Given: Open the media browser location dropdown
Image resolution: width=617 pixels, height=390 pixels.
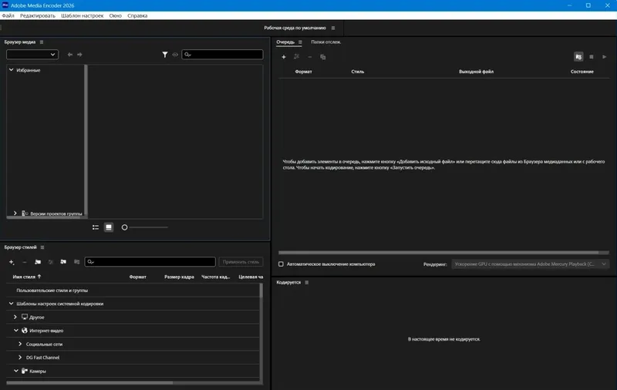Looking at the screenshot, I should 32,55.
